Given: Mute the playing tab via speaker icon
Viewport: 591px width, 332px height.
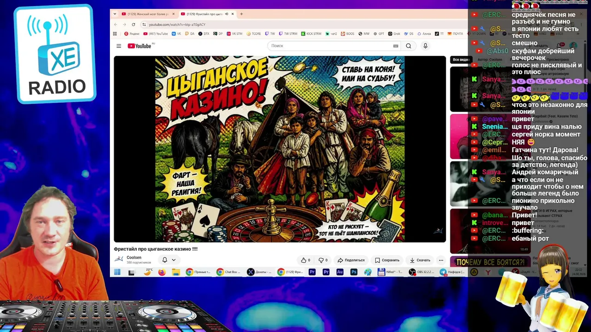Looking at the screenshot, I should 226,14.
